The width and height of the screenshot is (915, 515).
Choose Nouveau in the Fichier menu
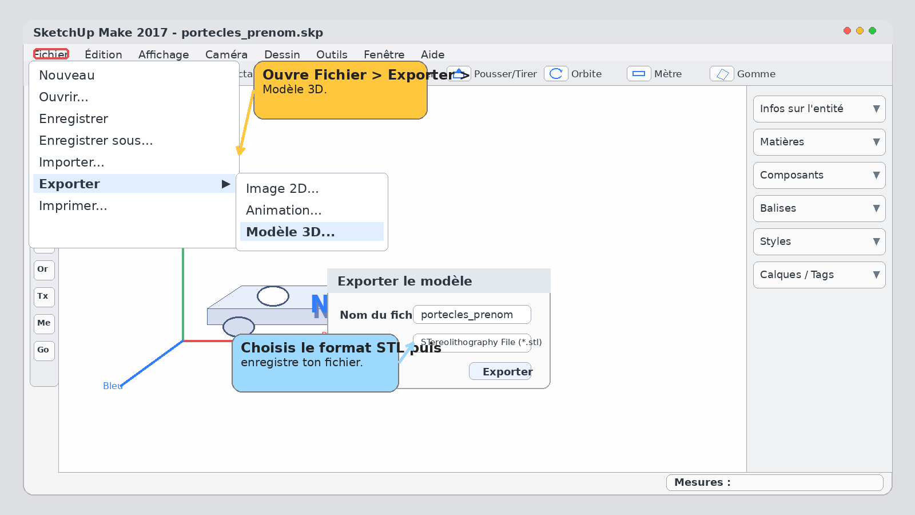(134, 75)
